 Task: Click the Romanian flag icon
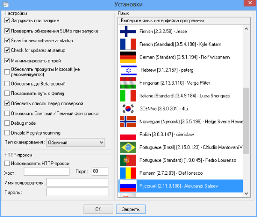pos(128,173)
